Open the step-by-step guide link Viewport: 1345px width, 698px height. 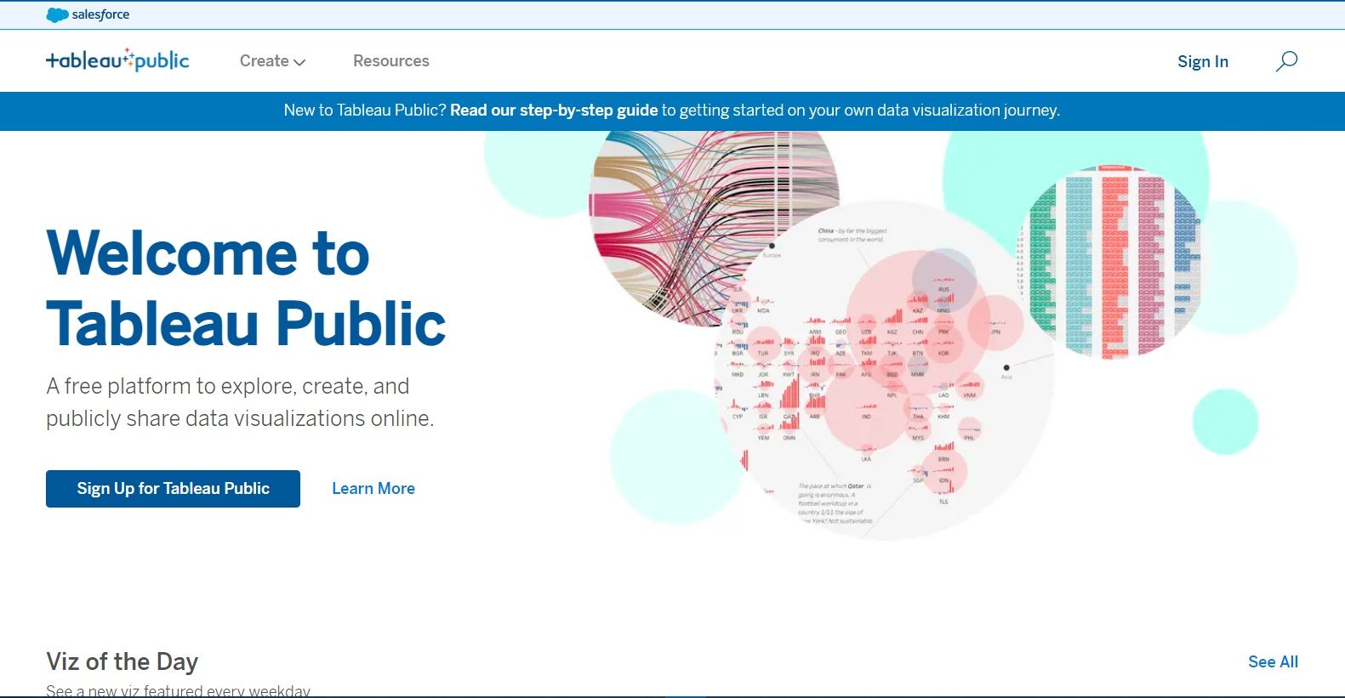click(554, 111)
